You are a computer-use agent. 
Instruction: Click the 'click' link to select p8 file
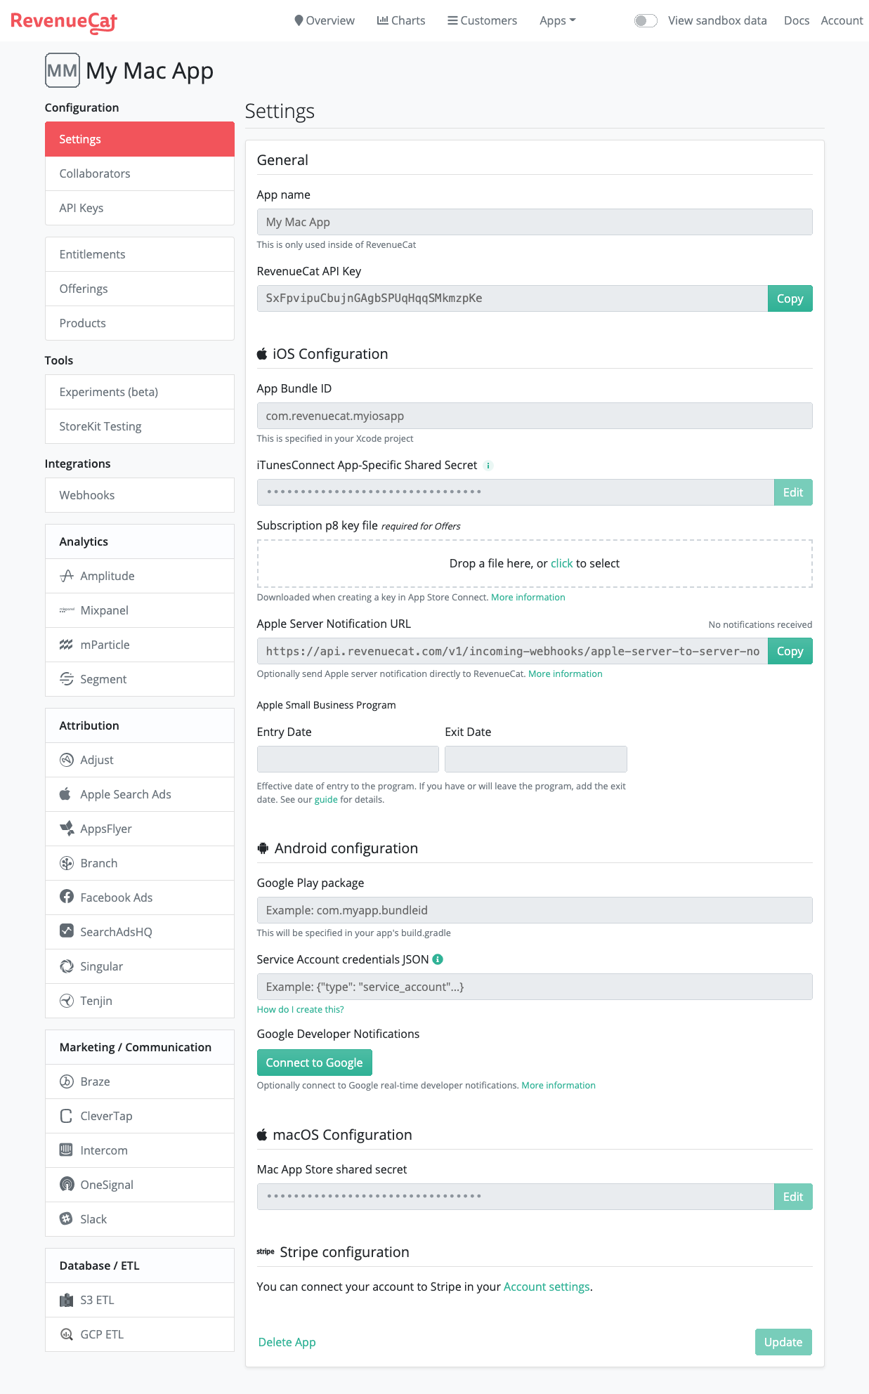(x=561, y=563)
